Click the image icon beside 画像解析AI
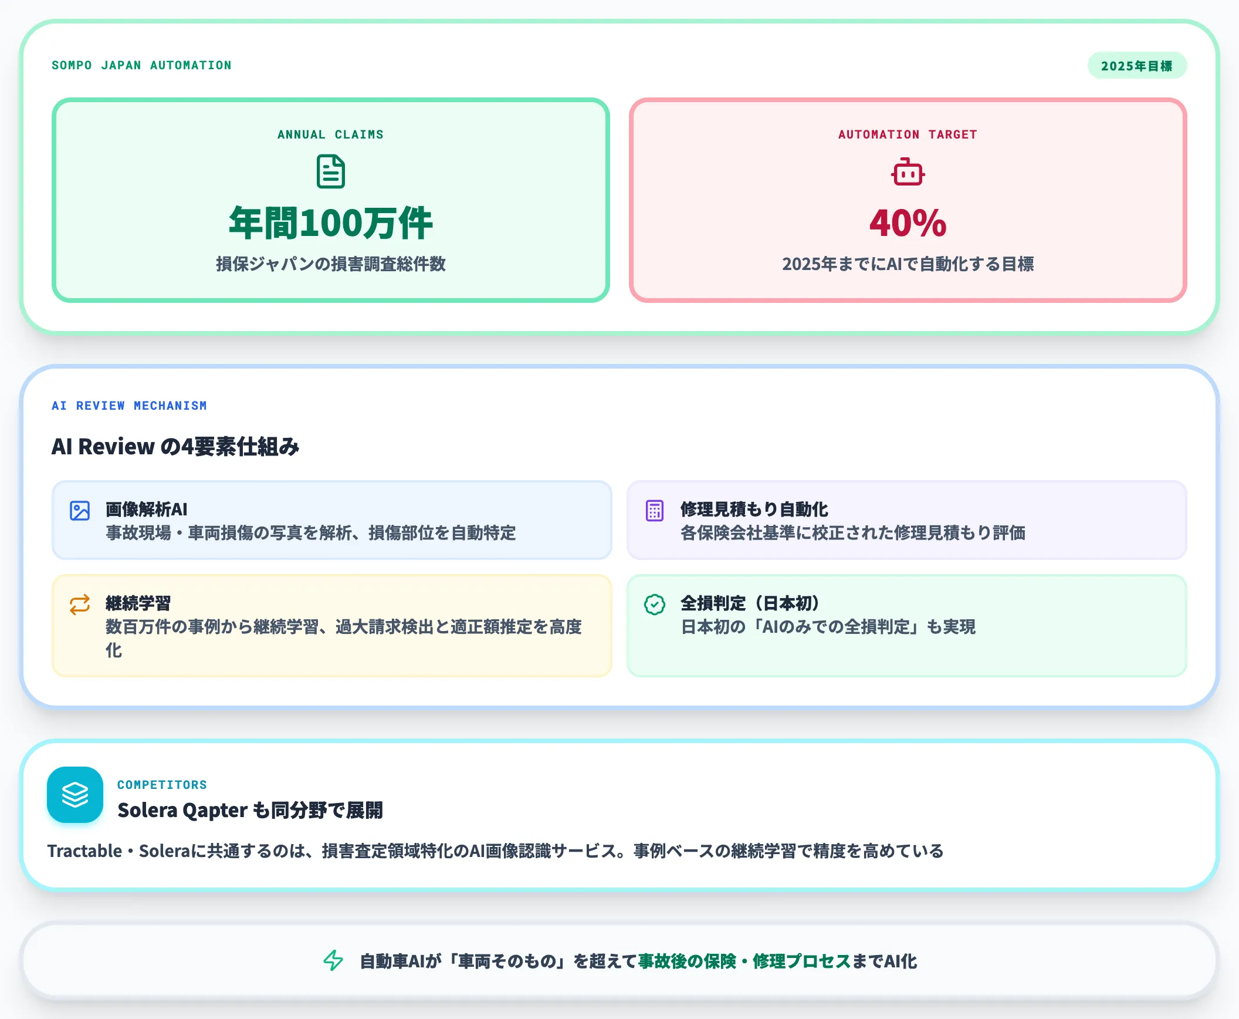The height and width of the screenshot is (1019, 1239). click(x=80, y=511)
